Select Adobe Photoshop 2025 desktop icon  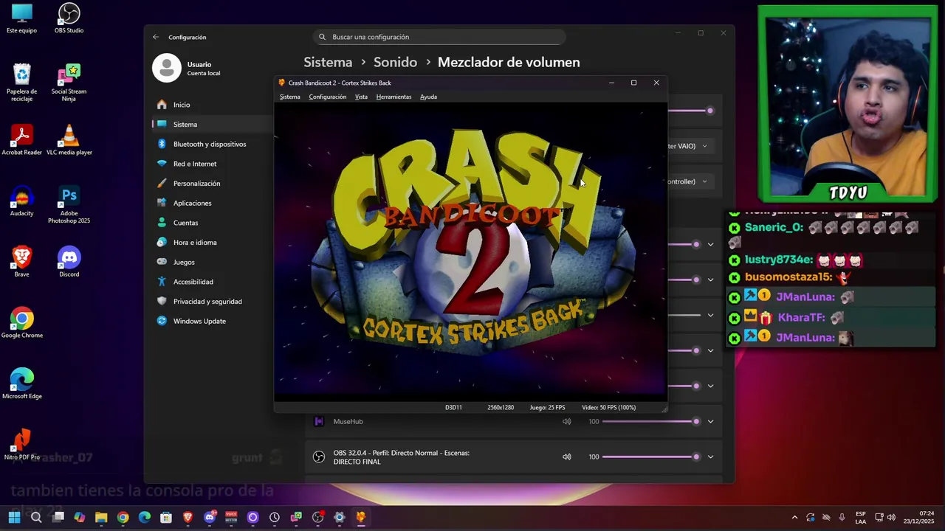click(x=69, y=205)
